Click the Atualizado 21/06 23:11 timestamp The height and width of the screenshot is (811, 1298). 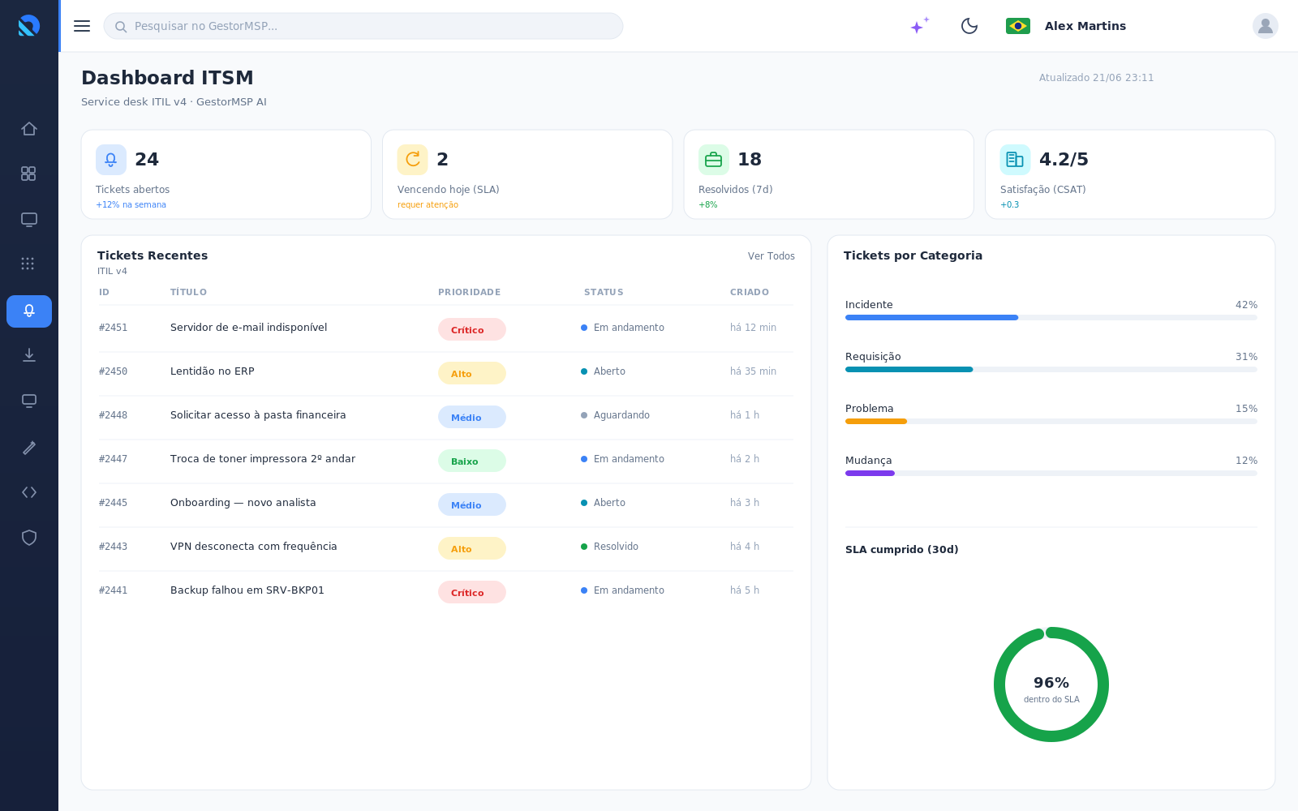pos(1096,78)
